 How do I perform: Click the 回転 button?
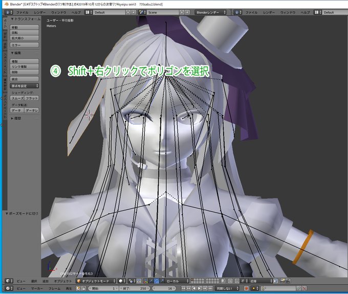click(24, 33)
